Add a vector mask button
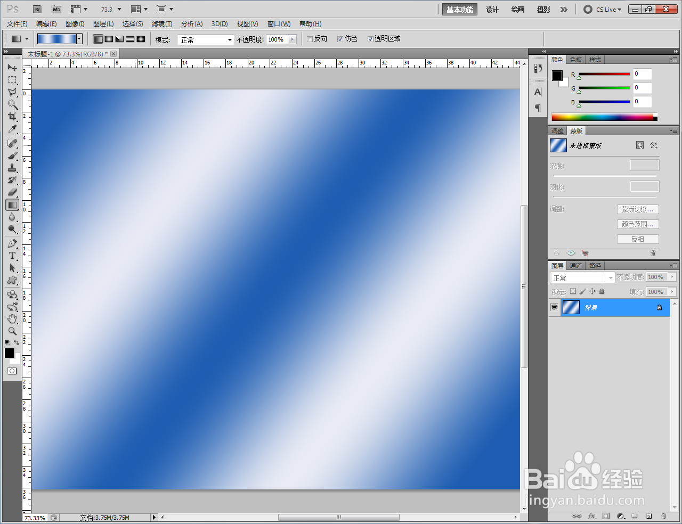The image size is (682, 524). coord(654,145)
